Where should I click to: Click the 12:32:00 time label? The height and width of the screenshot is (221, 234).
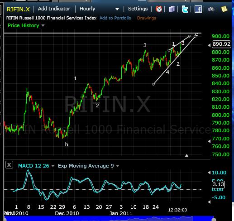point(177,210)
